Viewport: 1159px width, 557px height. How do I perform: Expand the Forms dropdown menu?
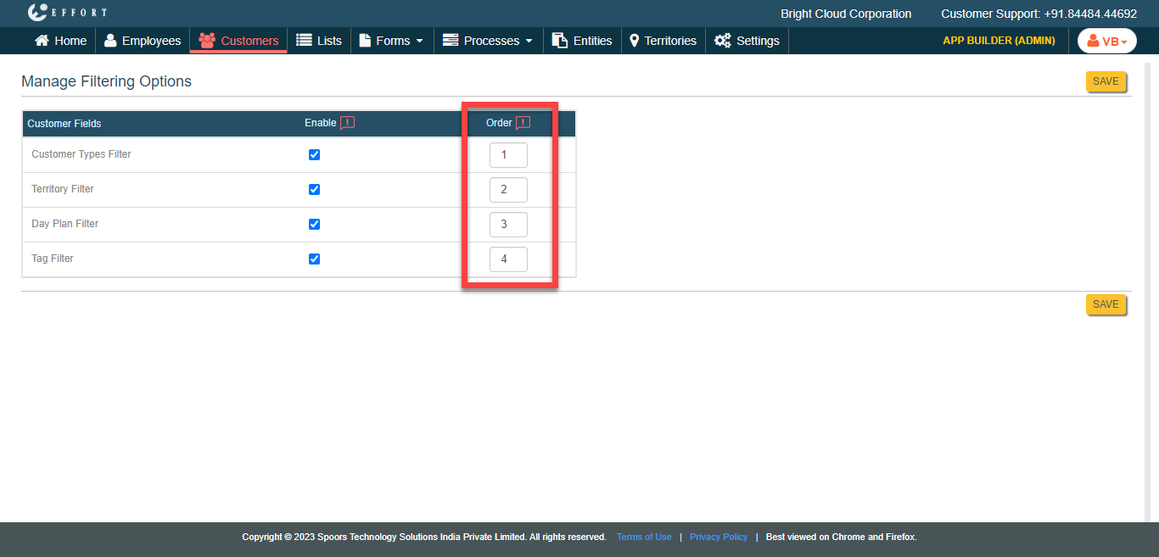tap(391, 41)
